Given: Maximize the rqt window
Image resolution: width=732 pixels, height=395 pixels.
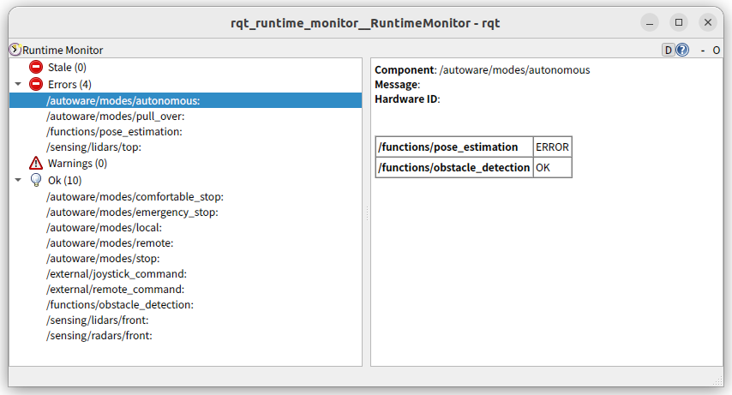Looking at the screenshot, I should click(679, 22).
